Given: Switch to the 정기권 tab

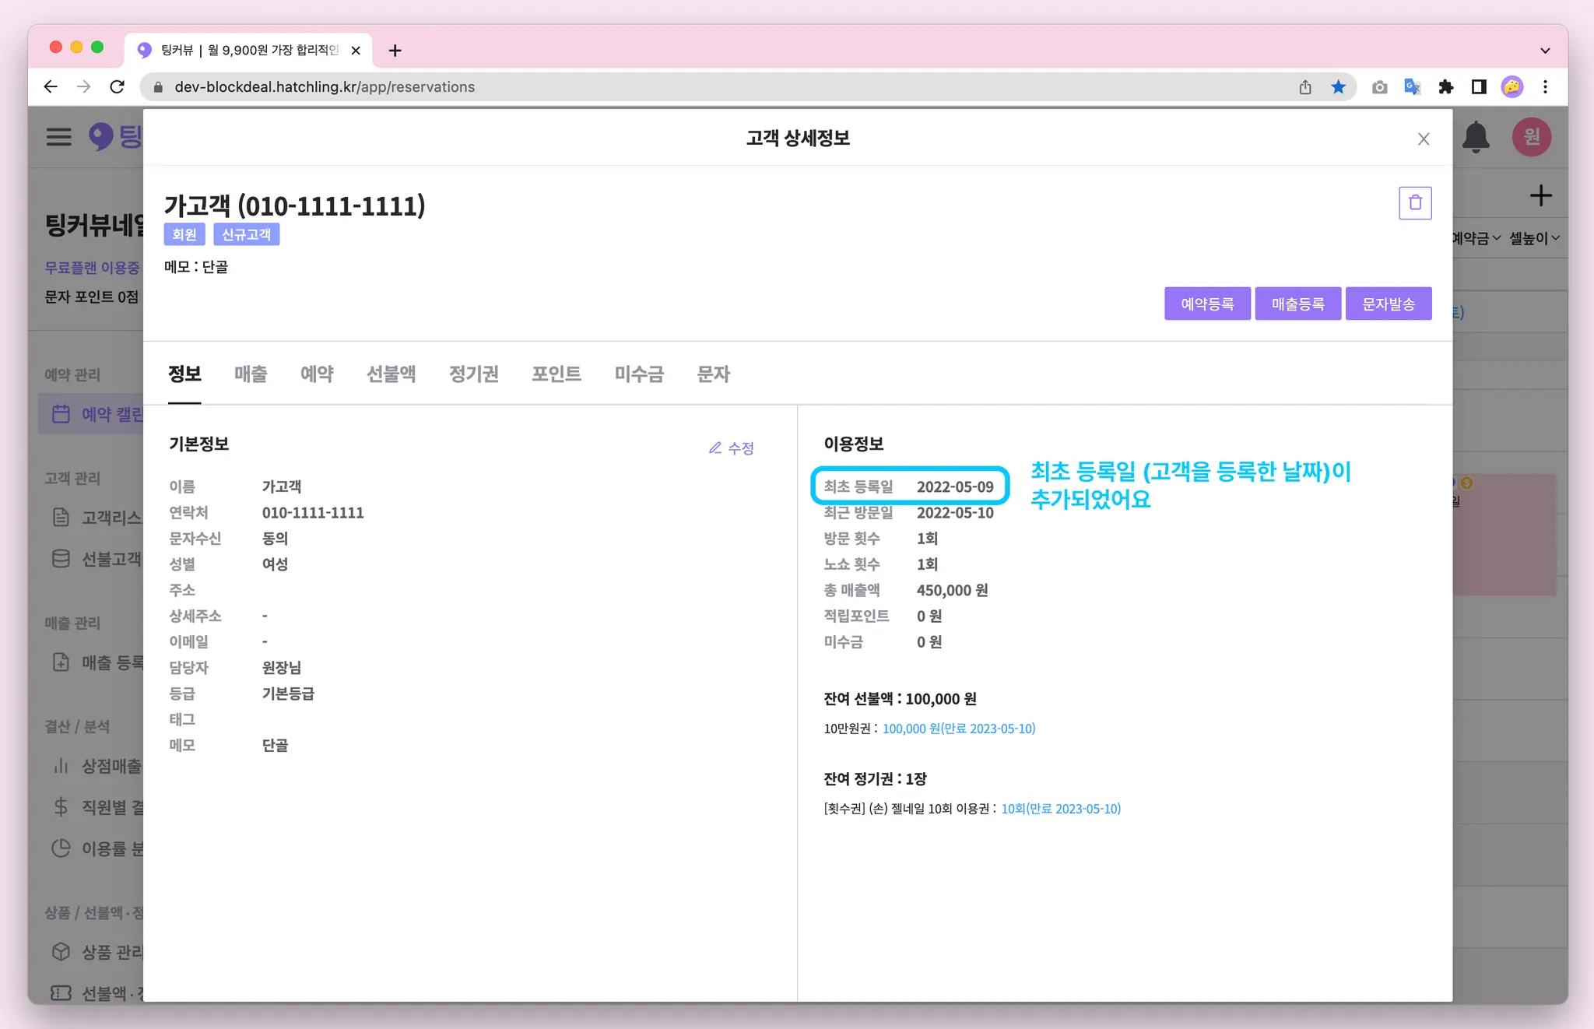Looking at the screenshot, I should [473, 374].
